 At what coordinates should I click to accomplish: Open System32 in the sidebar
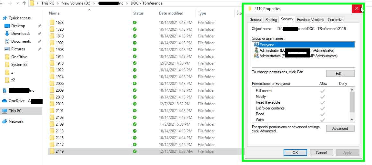click(x=19, y=65)
